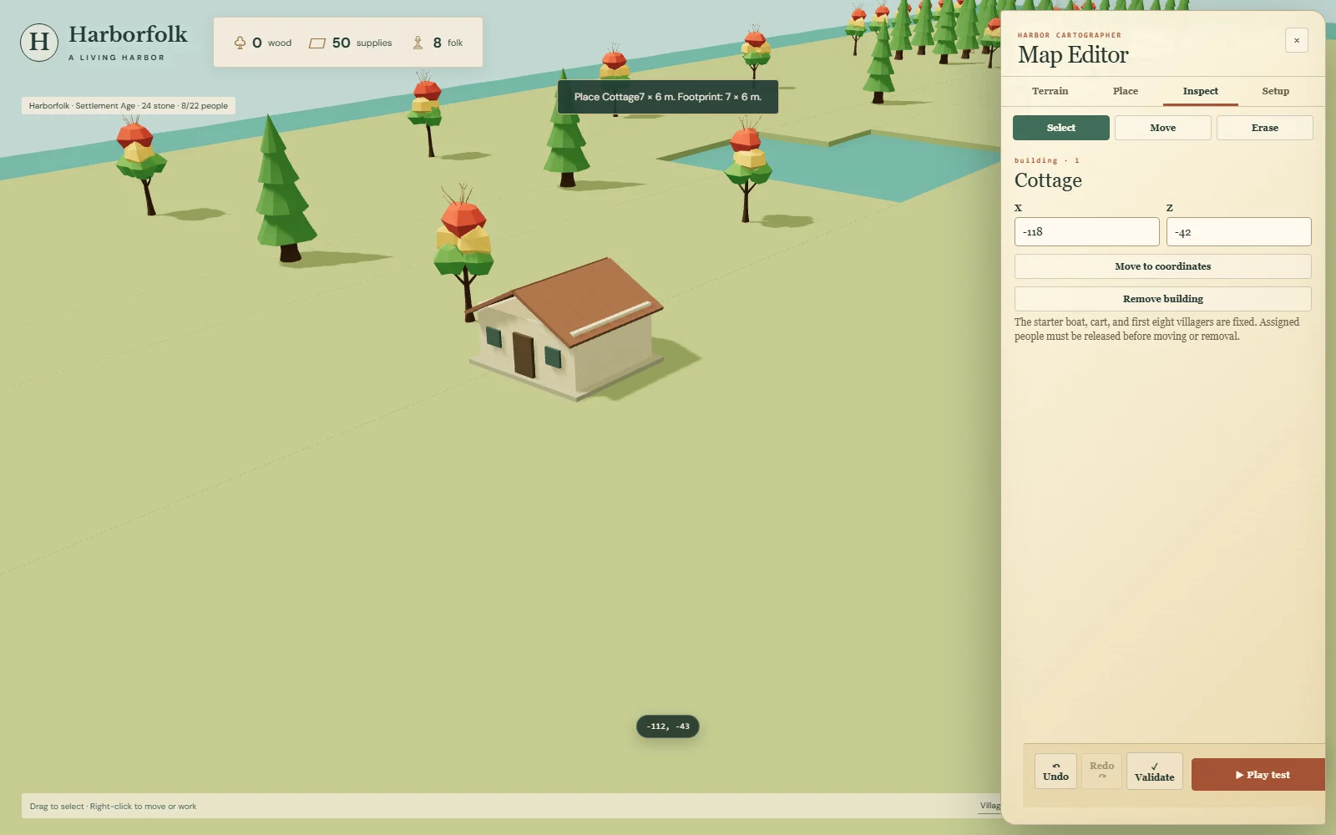This screenshot has height=835, width=1336.
Task: Click the Place Cottage footprint tooltip
Action: 668,97
